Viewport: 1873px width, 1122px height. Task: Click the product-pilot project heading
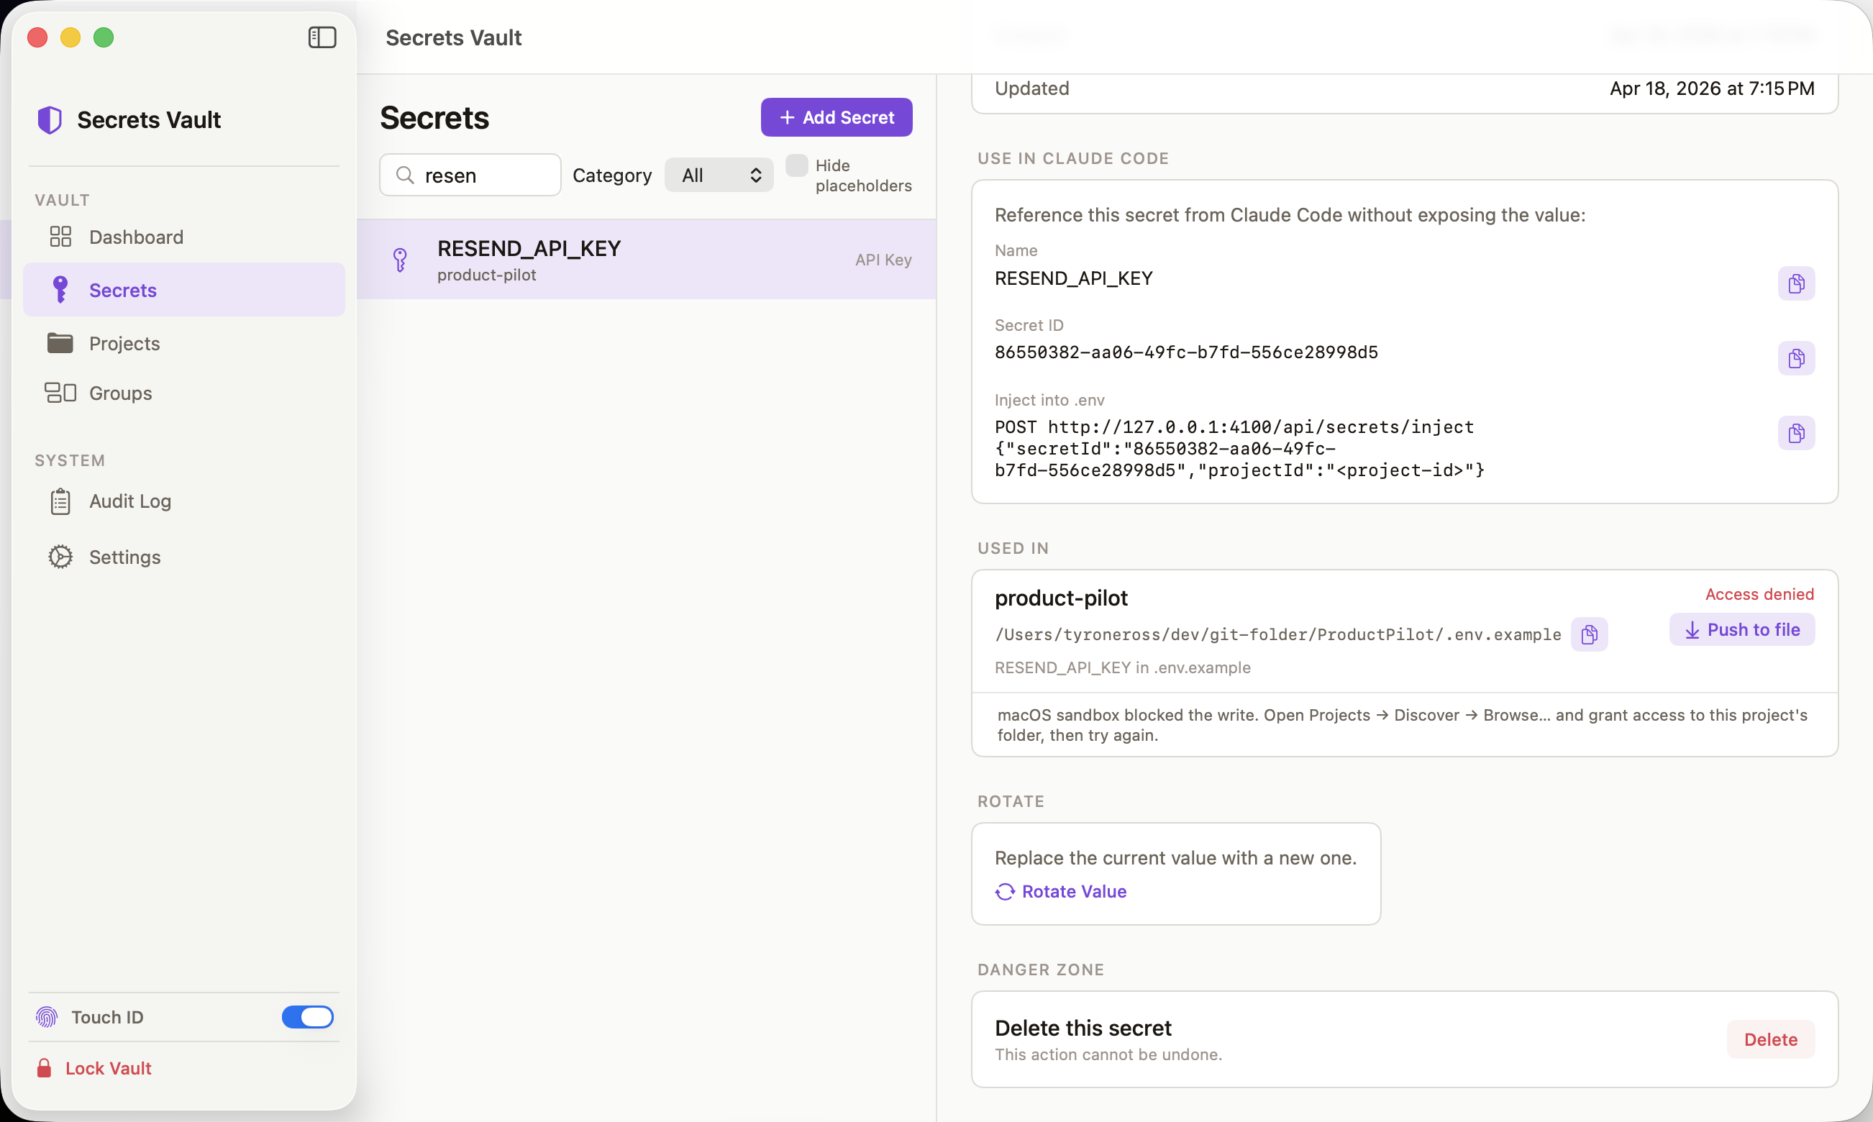coord(1061,598)
